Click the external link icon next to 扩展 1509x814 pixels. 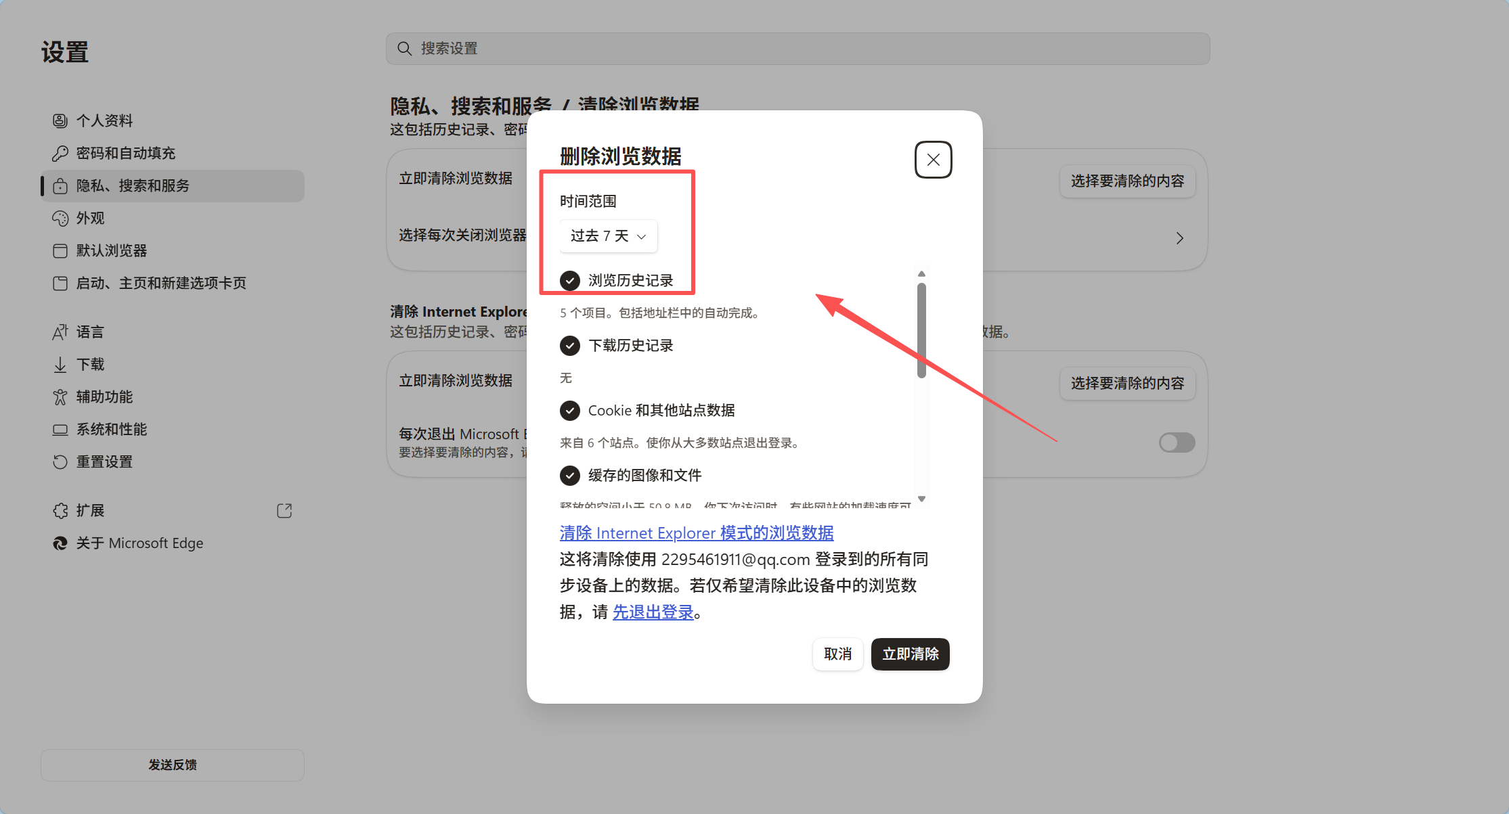[x=284, y=510]
